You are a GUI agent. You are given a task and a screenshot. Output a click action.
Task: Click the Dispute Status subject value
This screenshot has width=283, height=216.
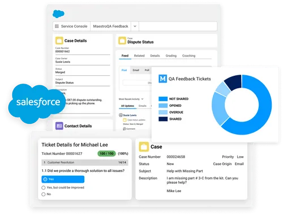point(65,83)
